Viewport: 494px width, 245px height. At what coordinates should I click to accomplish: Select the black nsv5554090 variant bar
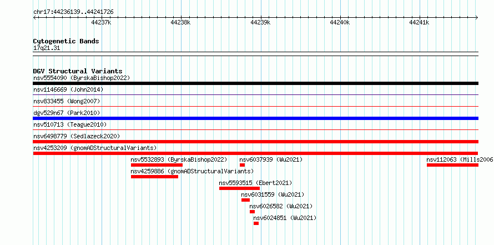click(x=255, y=83)
